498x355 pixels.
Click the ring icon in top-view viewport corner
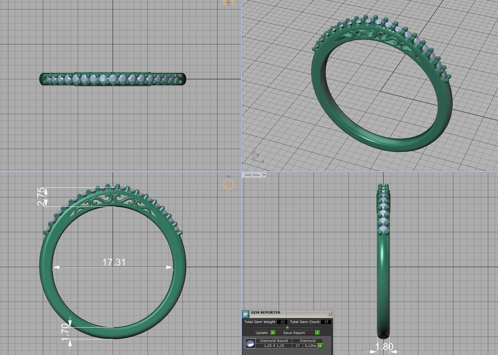(228, 3)
